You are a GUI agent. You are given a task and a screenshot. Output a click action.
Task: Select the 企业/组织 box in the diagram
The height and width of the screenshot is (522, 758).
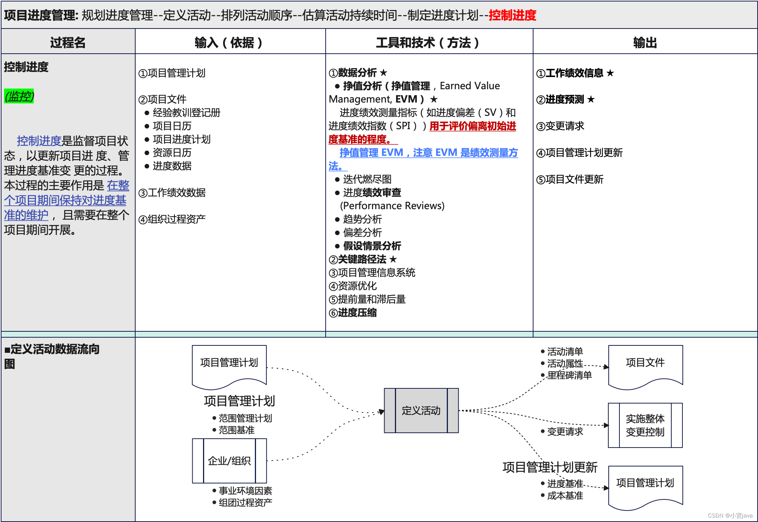coord(229,461)
